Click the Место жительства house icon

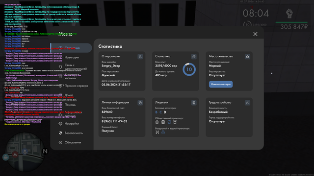[247, 57]
